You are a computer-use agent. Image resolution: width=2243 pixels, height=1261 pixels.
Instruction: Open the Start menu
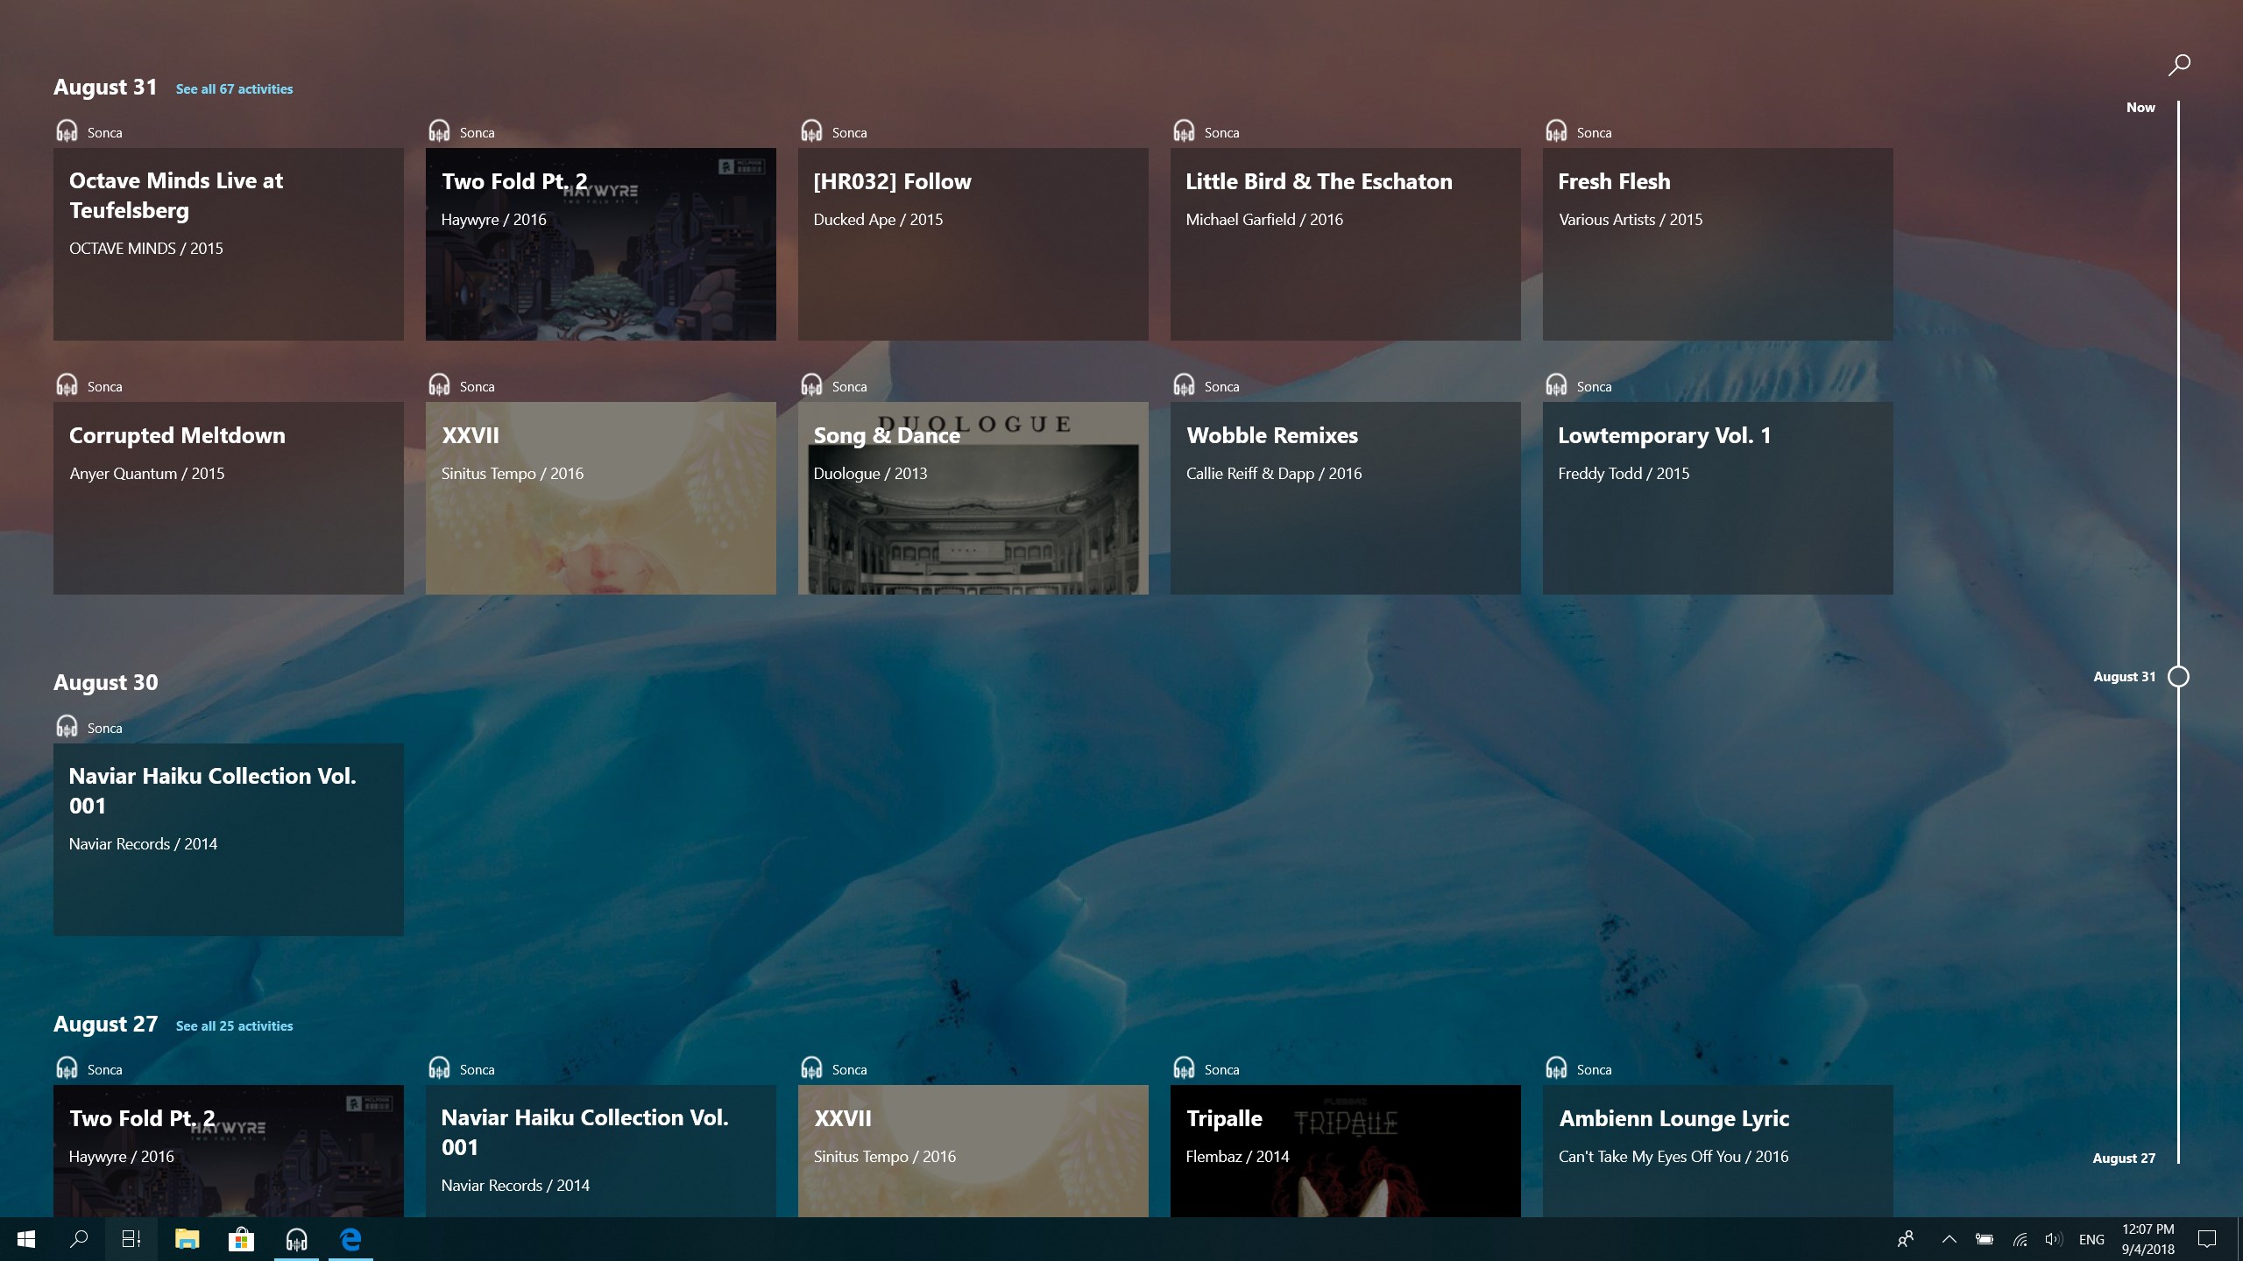click(x=25, y=1239)
